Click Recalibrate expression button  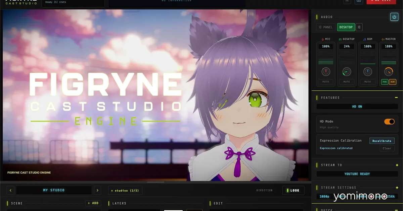pos(382,141)
